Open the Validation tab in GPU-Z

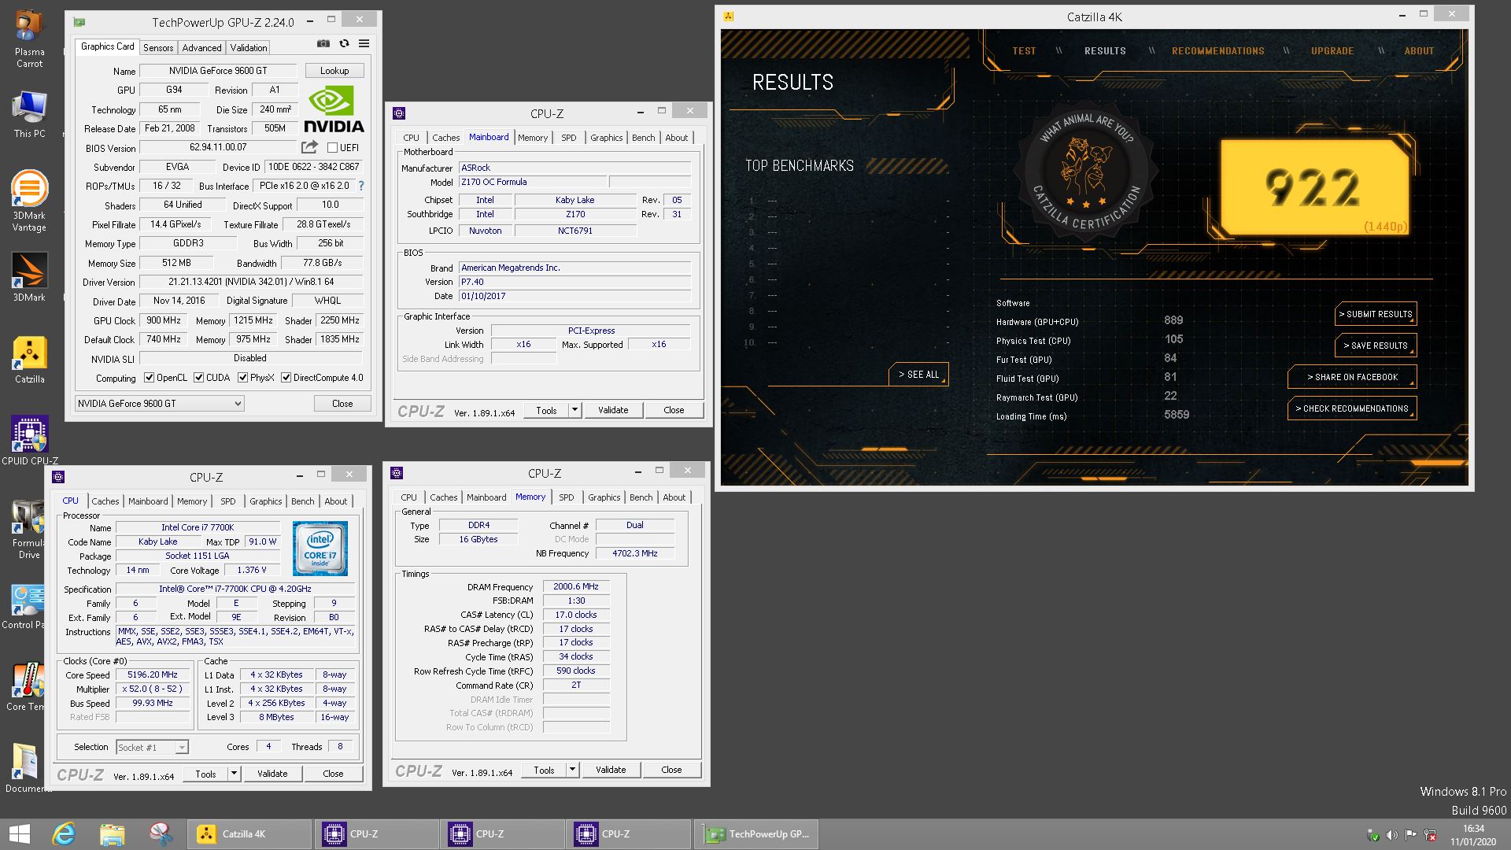(x=249, y=47)
